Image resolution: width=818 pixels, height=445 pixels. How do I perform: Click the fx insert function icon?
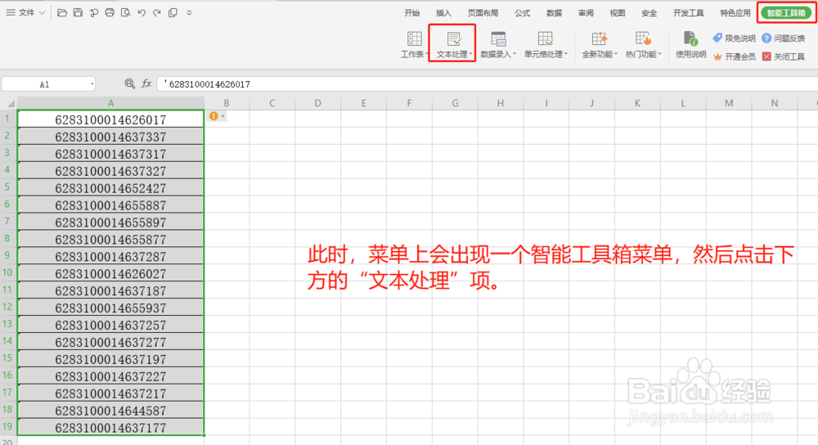pos(146,83)
